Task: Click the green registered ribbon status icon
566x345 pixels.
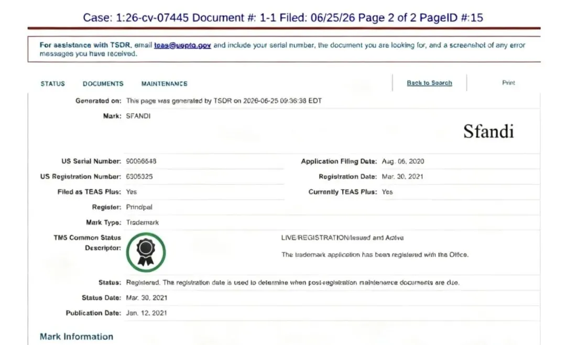Action: [146, 252]
